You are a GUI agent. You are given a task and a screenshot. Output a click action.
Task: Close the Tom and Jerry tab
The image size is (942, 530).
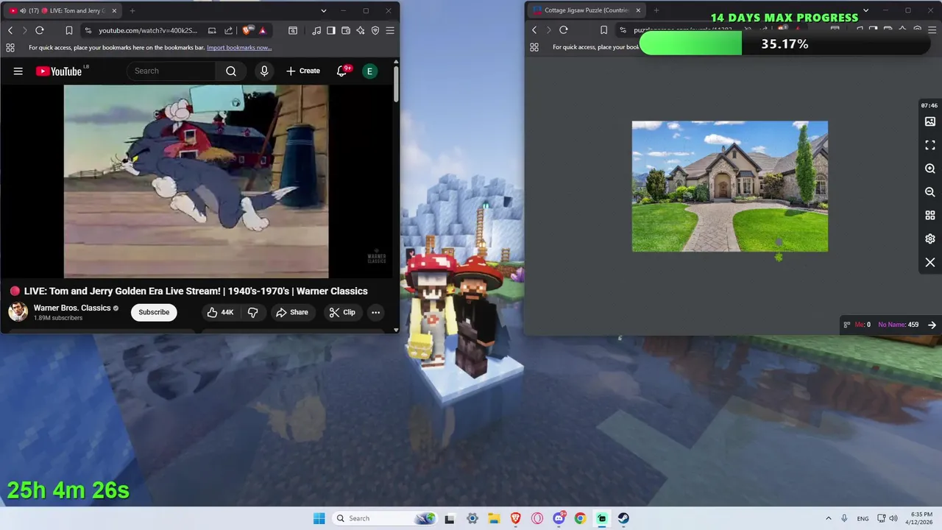(114, 10)
